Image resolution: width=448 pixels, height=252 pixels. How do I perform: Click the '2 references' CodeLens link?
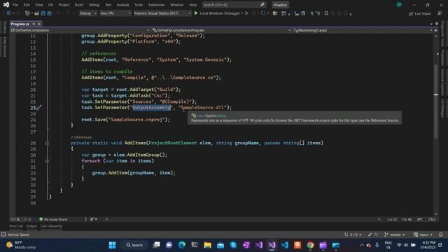[81, 137]
